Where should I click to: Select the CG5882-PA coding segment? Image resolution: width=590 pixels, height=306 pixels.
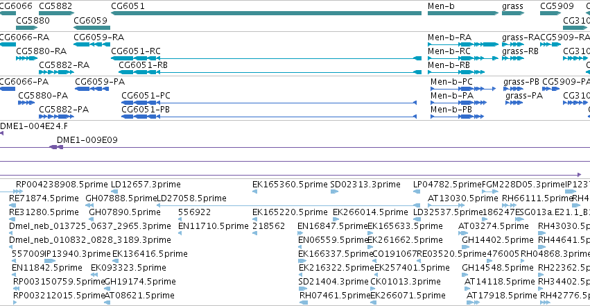pyautogui.click(x=56, y=117)
